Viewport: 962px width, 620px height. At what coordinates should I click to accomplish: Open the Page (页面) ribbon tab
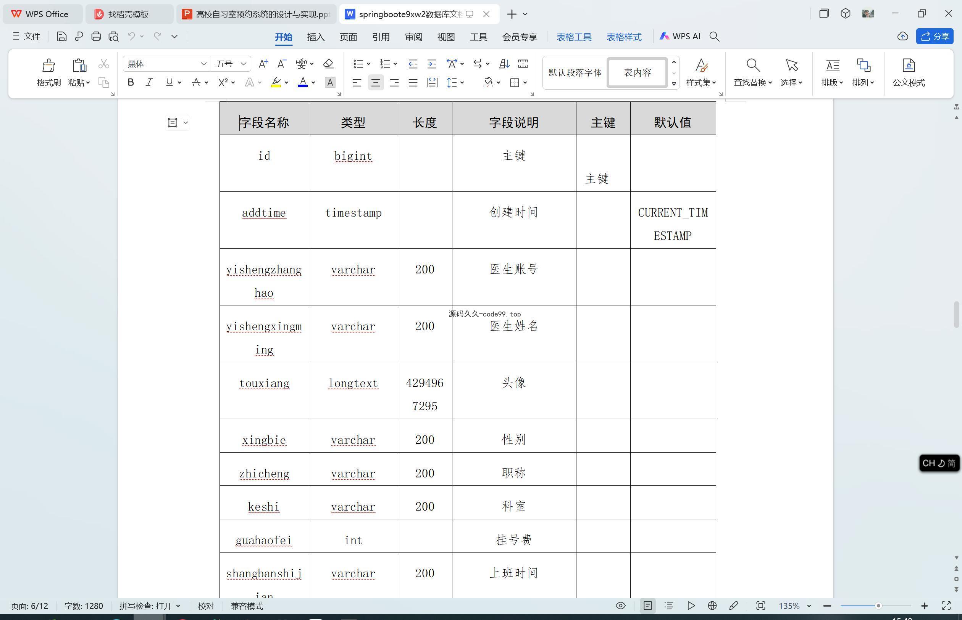(x=348, y=37)
